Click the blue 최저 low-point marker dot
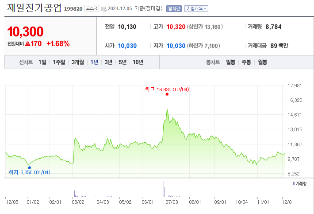 point(30,167)
